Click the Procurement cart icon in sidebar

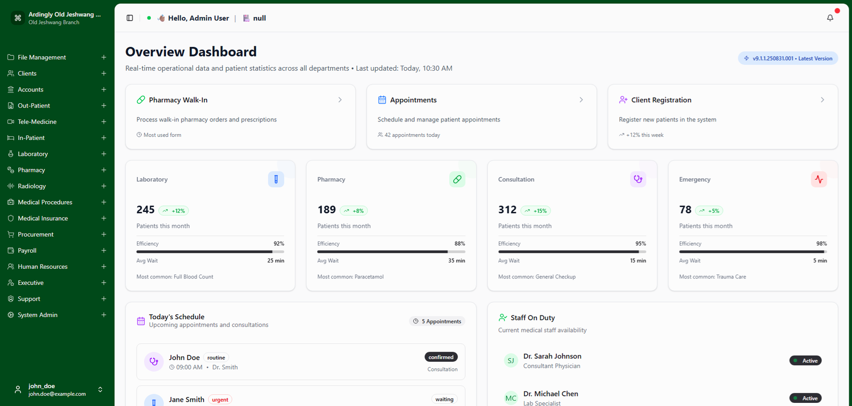pos(11,234)
